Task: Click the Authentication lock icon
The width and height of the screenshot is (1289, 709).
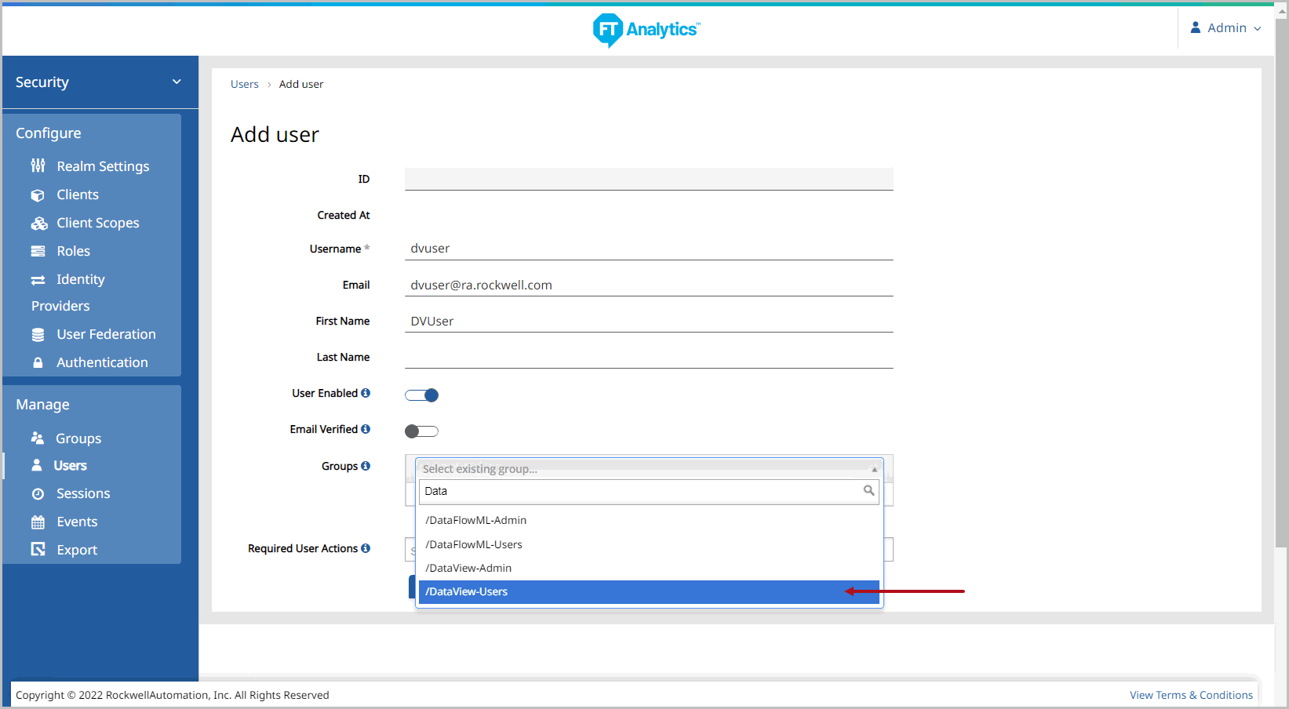Action: tap(38, 363)
